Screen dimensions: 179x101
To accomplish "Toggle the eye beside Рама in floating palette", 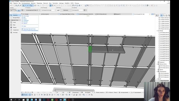I will (x=22, y=17).
